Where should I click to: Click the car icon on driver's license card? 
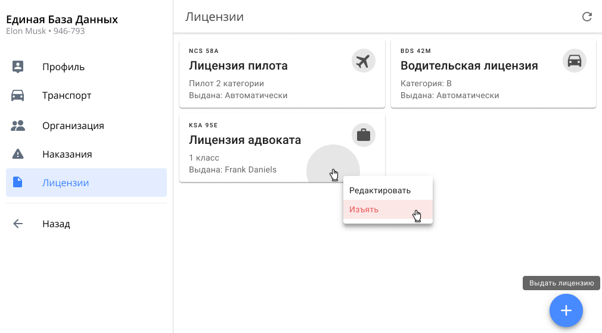click(574, 61)
